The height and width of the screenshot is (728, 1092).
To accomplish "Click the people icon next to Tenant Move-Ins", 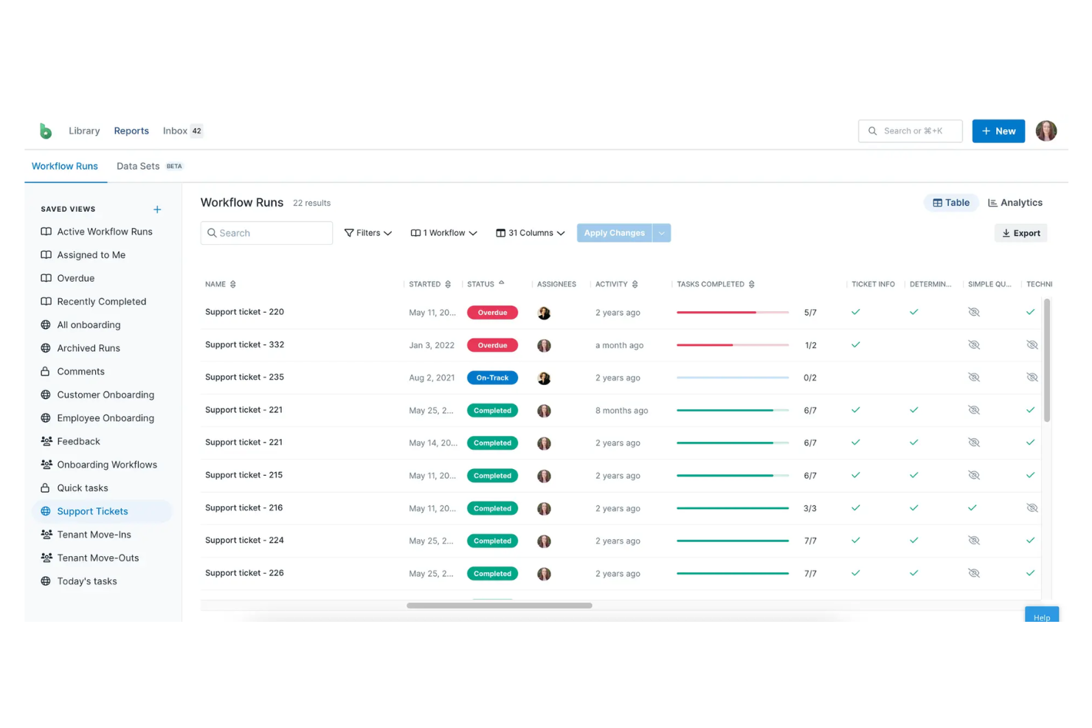I will tap(46, 534).
